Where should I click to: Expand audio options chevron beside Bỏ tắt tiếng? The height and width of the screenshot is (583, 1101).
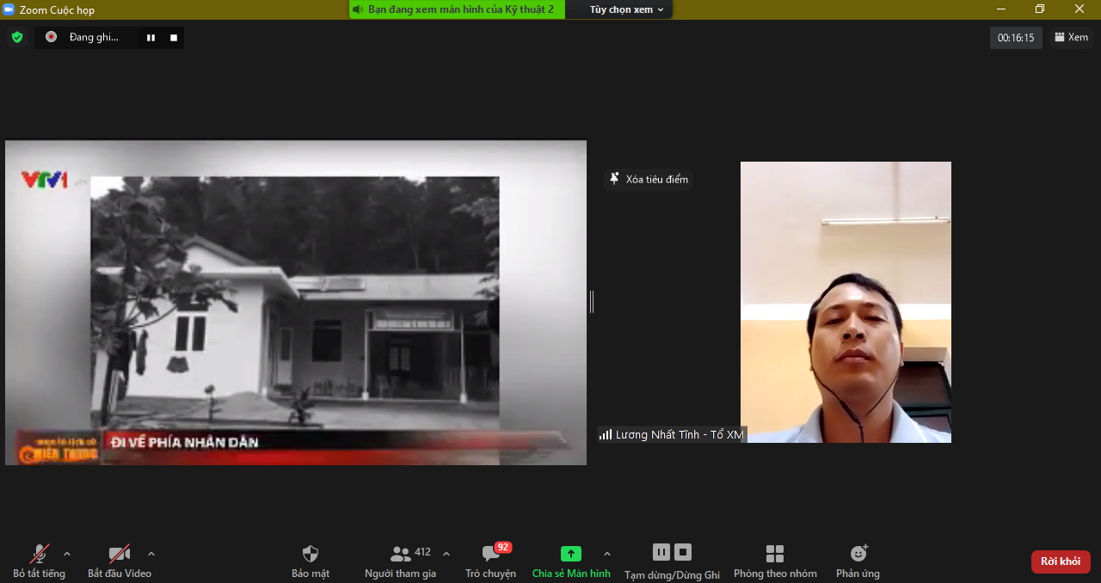click(x=67, y=554)
